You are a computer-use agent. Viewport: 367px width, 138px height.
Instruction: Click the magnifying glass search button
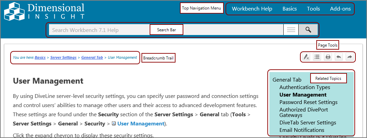(308, 30)
